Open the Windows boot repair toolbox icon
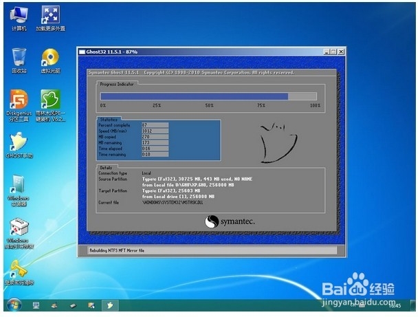420x317 pixels. [19, 233]
